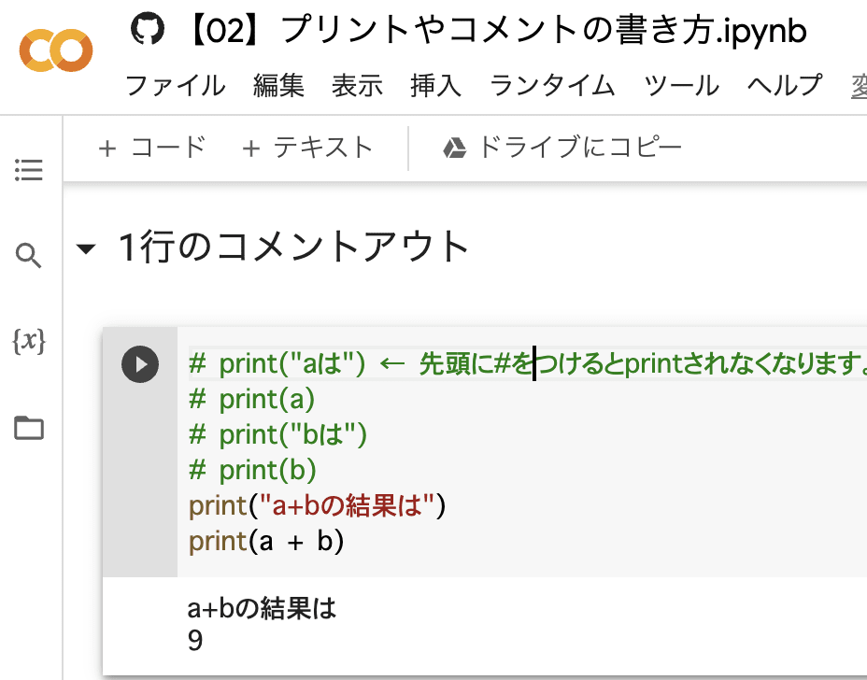
Task: Add a text cell via + テキスト
Action: (309, 147)
